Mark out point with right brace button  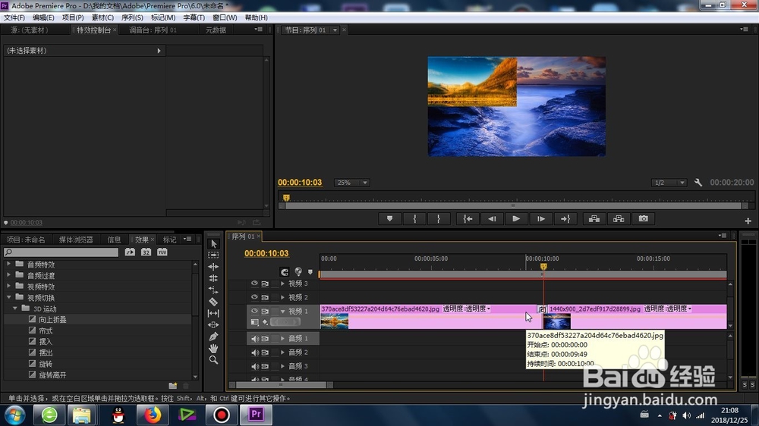pyautogui.click(x=439, y=218)
